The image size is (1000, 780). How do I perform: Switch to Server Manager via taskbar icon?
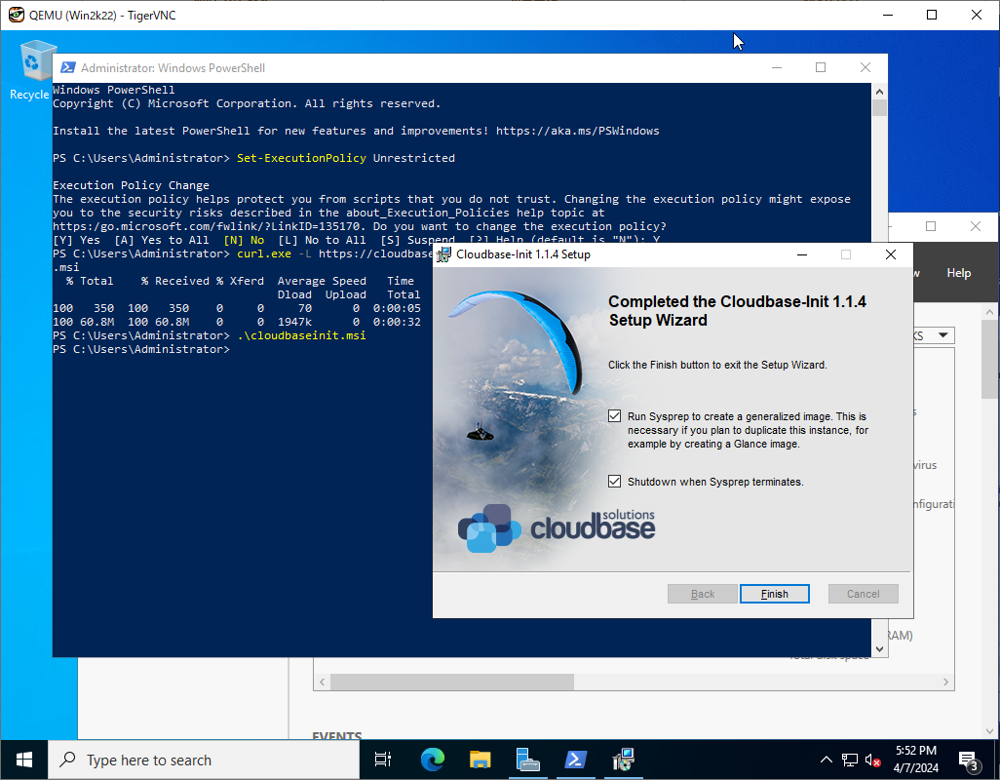pyautogui.click(x=528, y=760)
